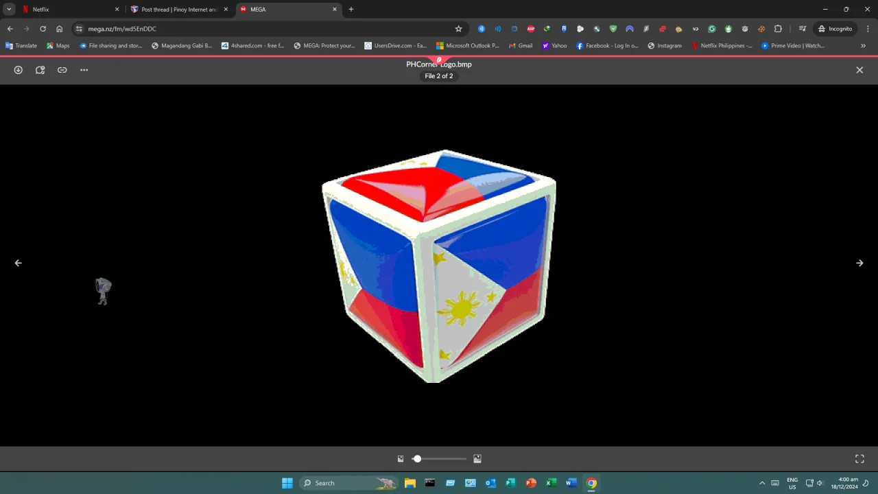878x494 pixels.
Task: Show more bookmarks with the chevron
Action: tap(863, 46)
